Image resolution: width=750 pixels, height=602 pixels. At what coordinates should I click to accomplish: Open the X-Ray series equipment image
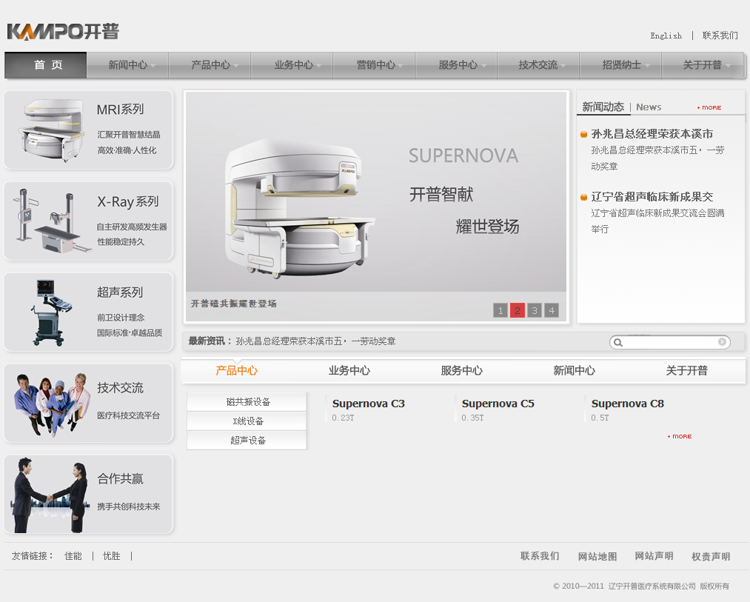point(50,221)
